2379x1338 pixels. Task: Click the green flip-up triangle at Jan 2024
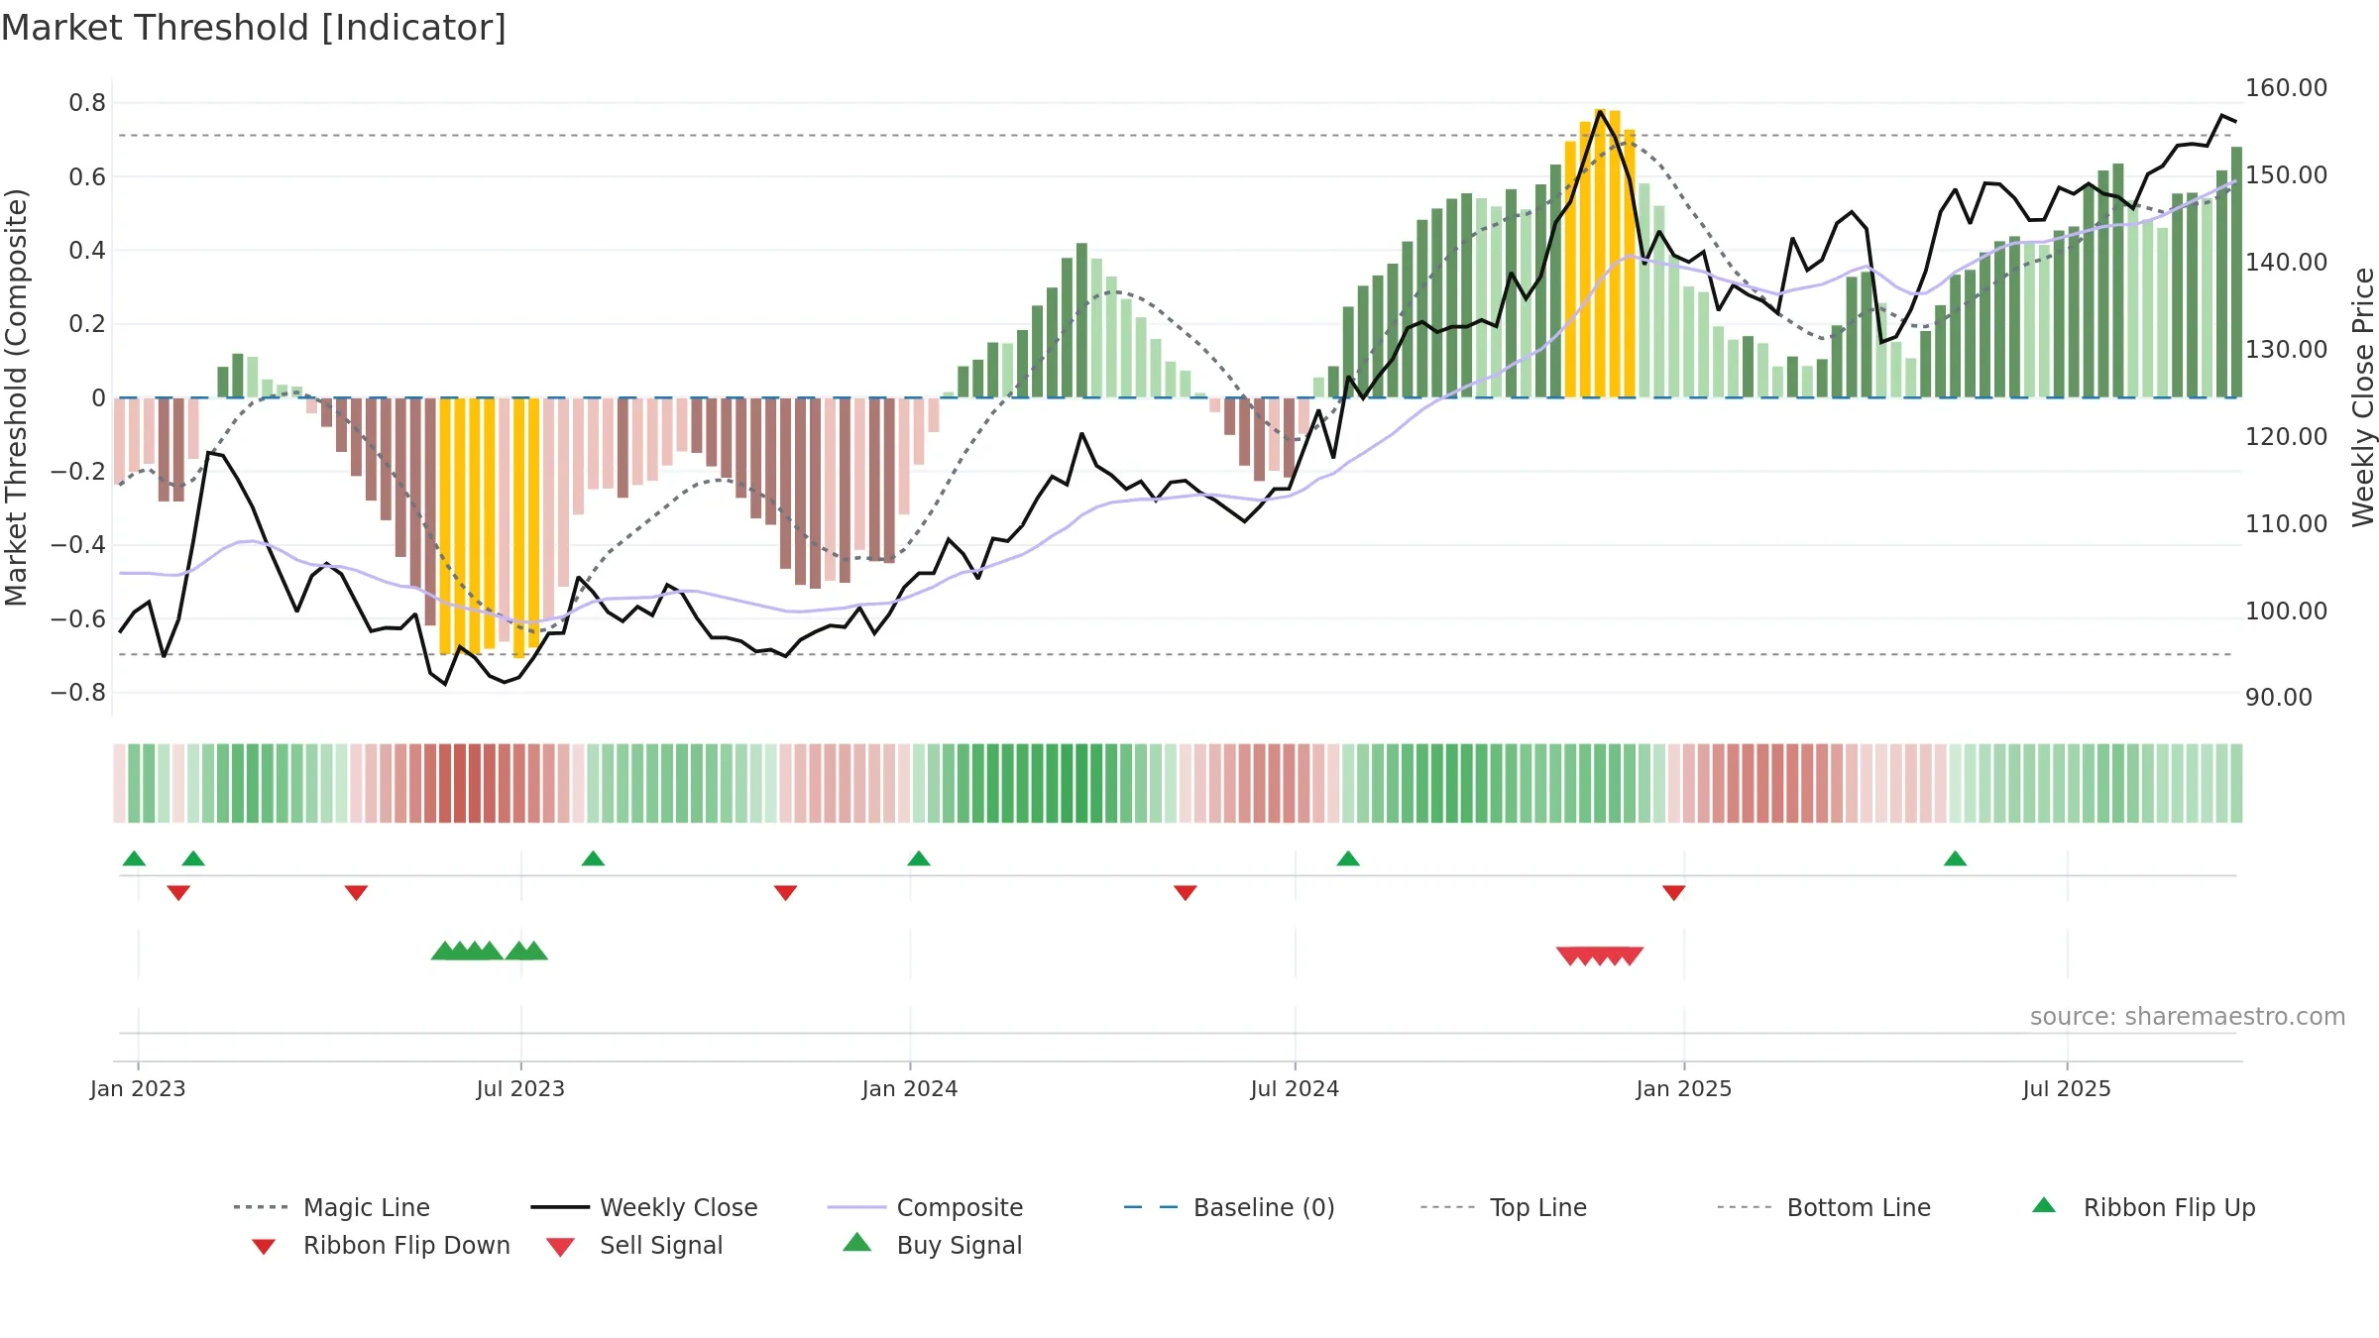(919, 858)
